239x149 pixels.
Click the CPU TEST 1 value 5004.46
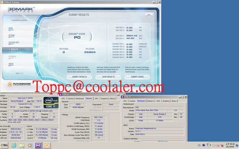tap(132, 36)
